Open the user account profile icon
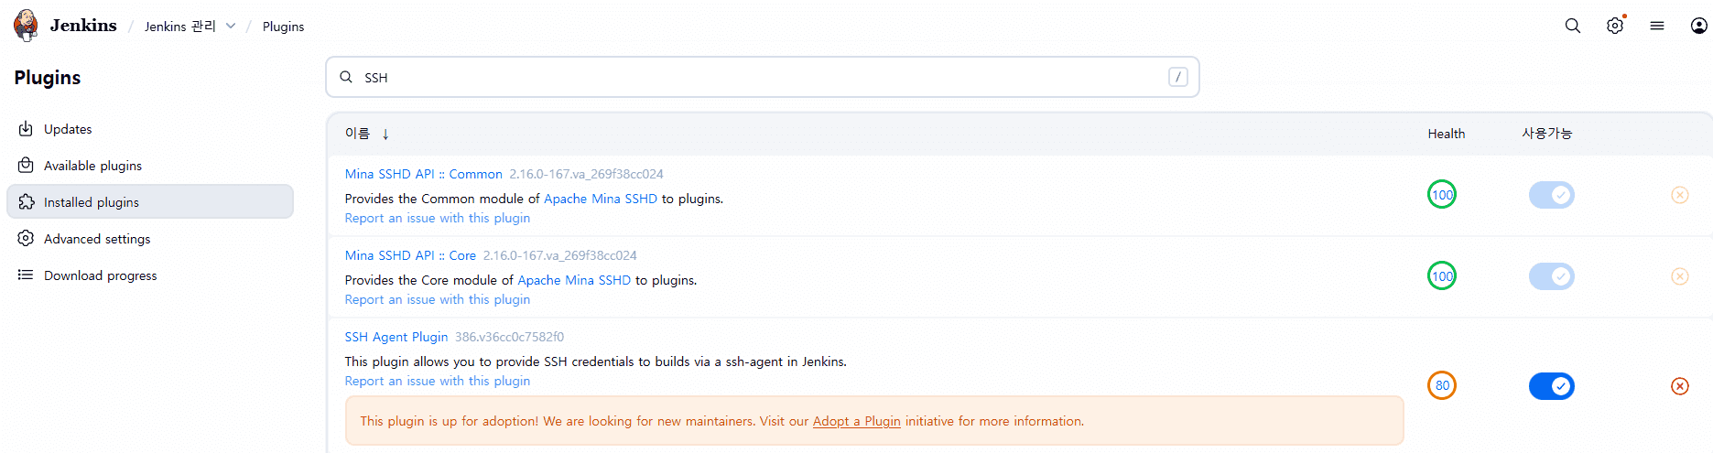Image resolution: width=1713 pixels, height=453 pixels. (1698, 26)
